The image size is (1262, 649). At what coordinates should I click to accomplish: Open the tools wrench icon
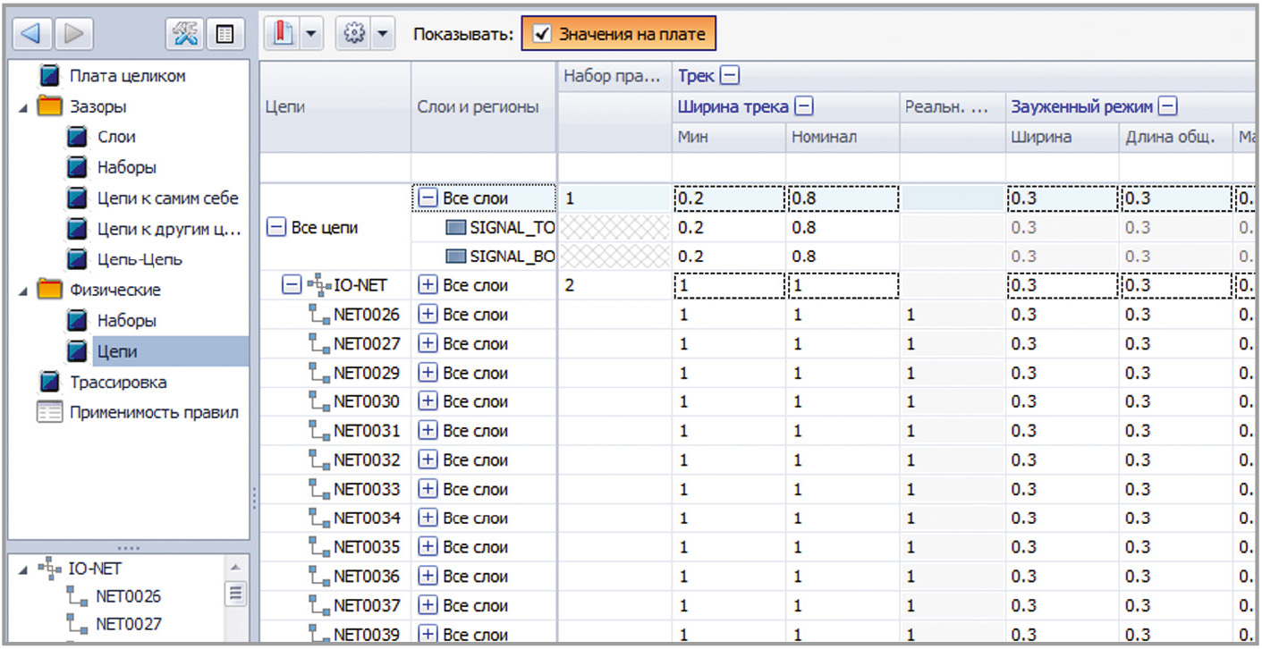pos(185,35)
